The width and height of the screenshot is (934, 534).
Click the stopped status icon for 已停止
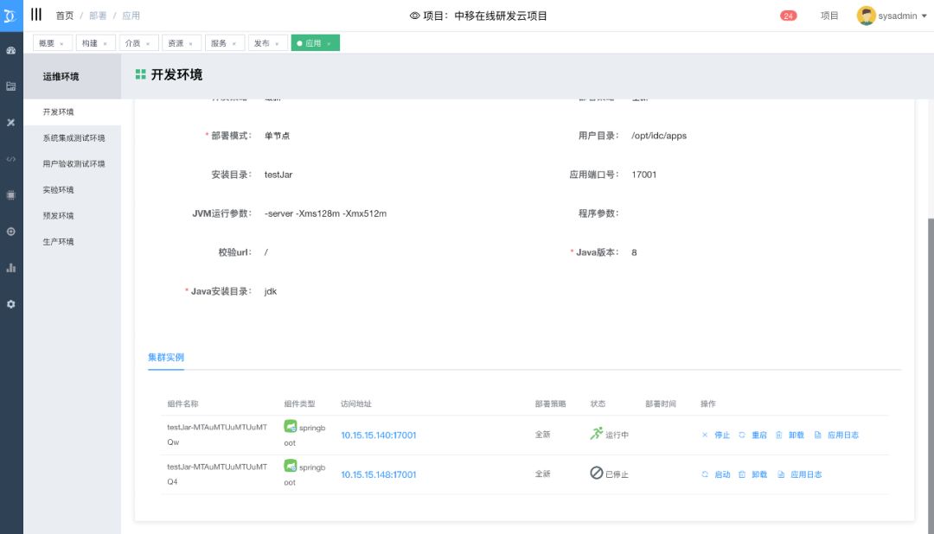tap(596, 473)
